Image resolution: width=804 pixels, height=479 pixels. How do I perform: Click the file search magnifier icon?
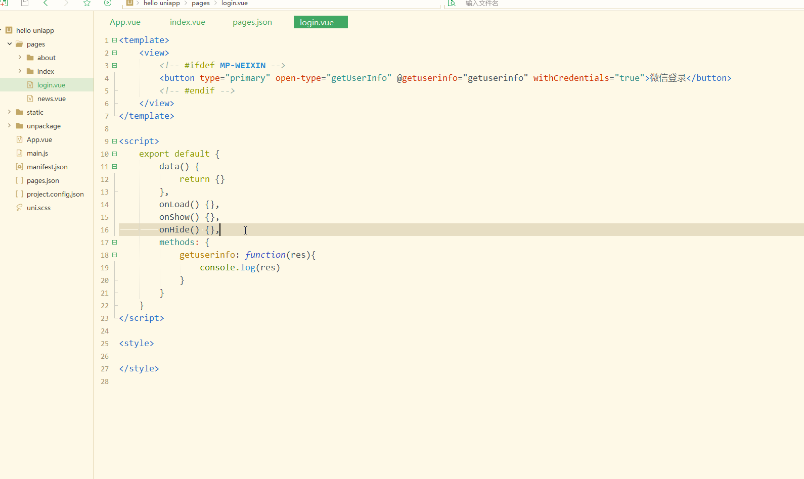tap(452, 3)
